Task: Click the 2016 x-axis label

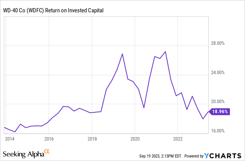Action: point(49,139)
